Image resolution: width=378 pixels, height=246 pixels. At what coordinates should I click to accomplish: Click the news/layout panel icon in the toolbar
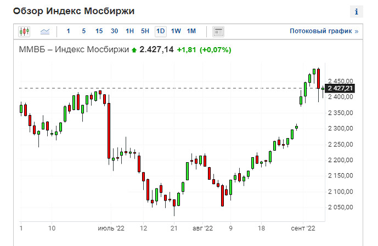218,31
